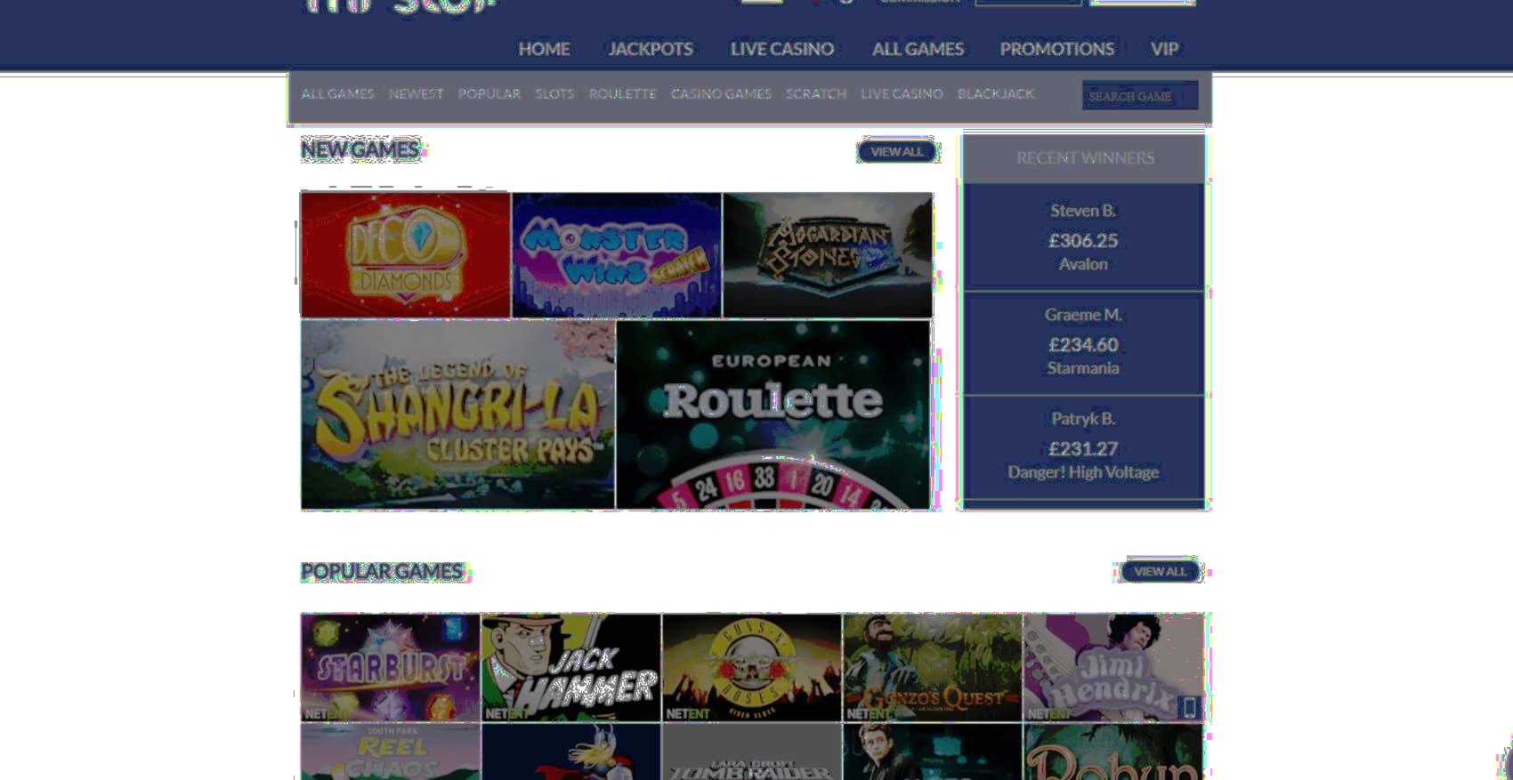The width and height of the screenshot is (1513, 780).
Task: Show the ROULETTE category
Action: [622, 93]
